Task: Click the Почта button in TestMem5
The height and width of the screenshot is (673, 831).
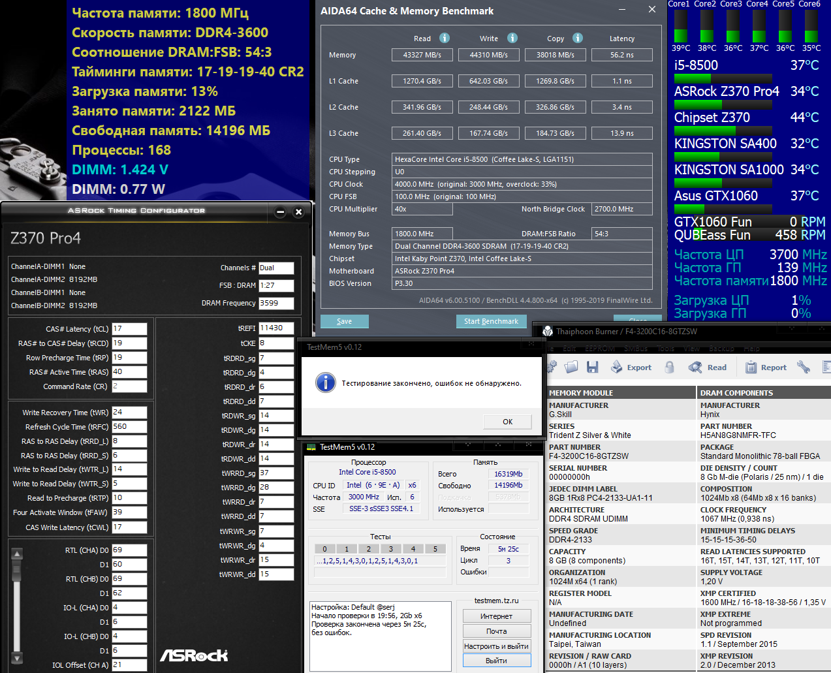Action: (x=497, y=631)
